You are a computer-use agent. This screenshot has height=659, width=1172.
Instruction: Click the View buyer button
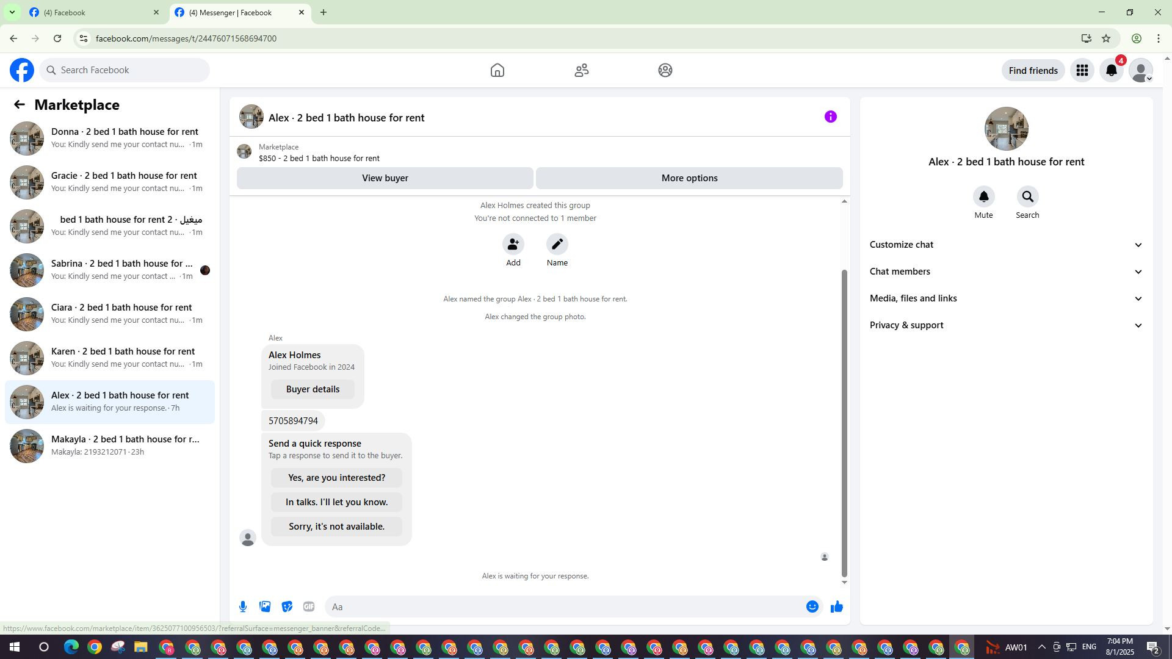click(385, 178)
